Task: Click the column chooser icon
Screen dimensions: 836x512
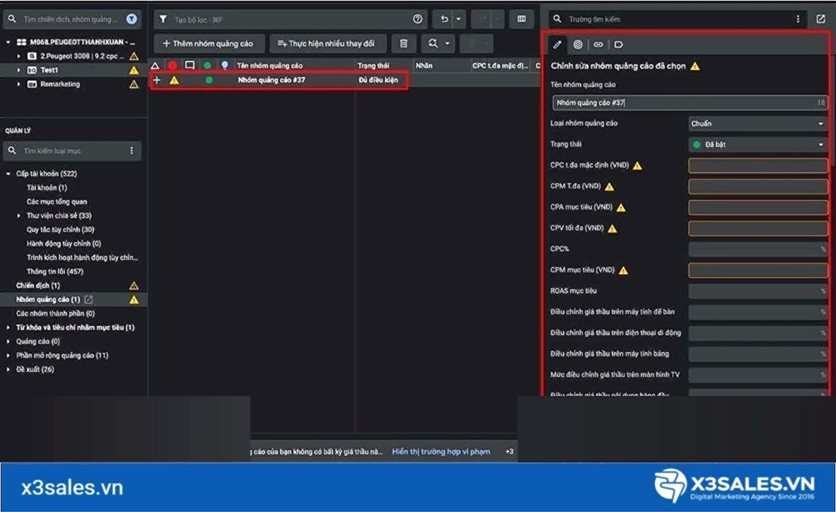Action: [x=521, y=19]
